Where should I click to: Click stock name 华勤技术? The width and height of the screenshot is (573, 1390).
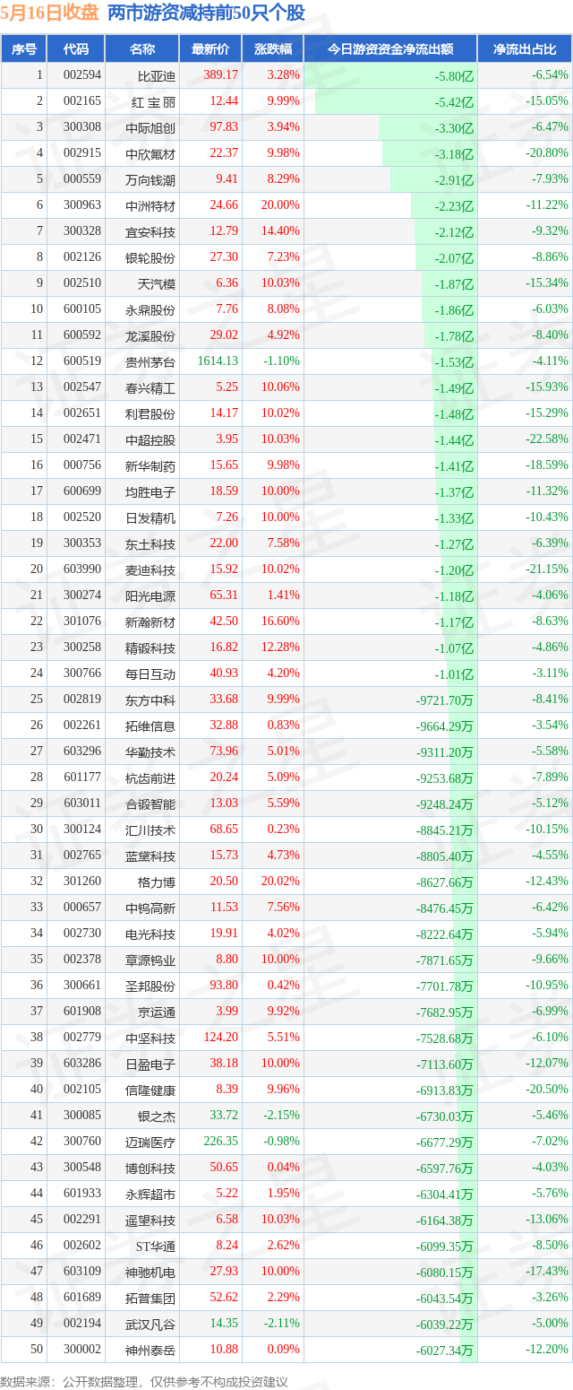click(x=150, y=751)
